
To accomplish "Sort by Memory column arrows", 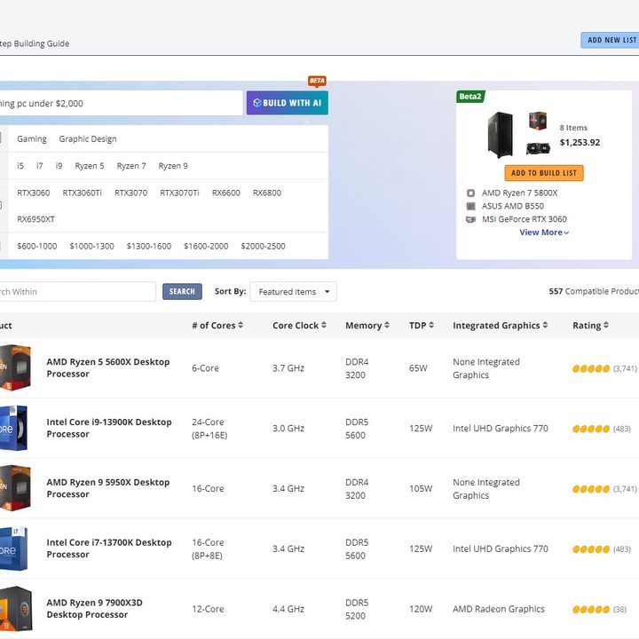I will 387,325.
